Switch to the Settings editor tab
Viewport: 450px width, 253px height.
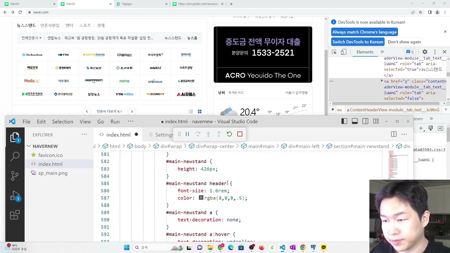(161, 135)
